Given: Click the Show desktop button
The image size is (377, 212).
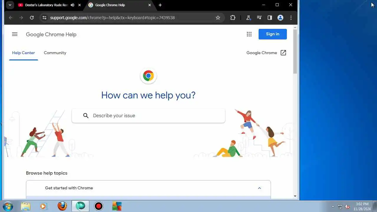Looking at the screenshot, I should (x=375, y=206).
